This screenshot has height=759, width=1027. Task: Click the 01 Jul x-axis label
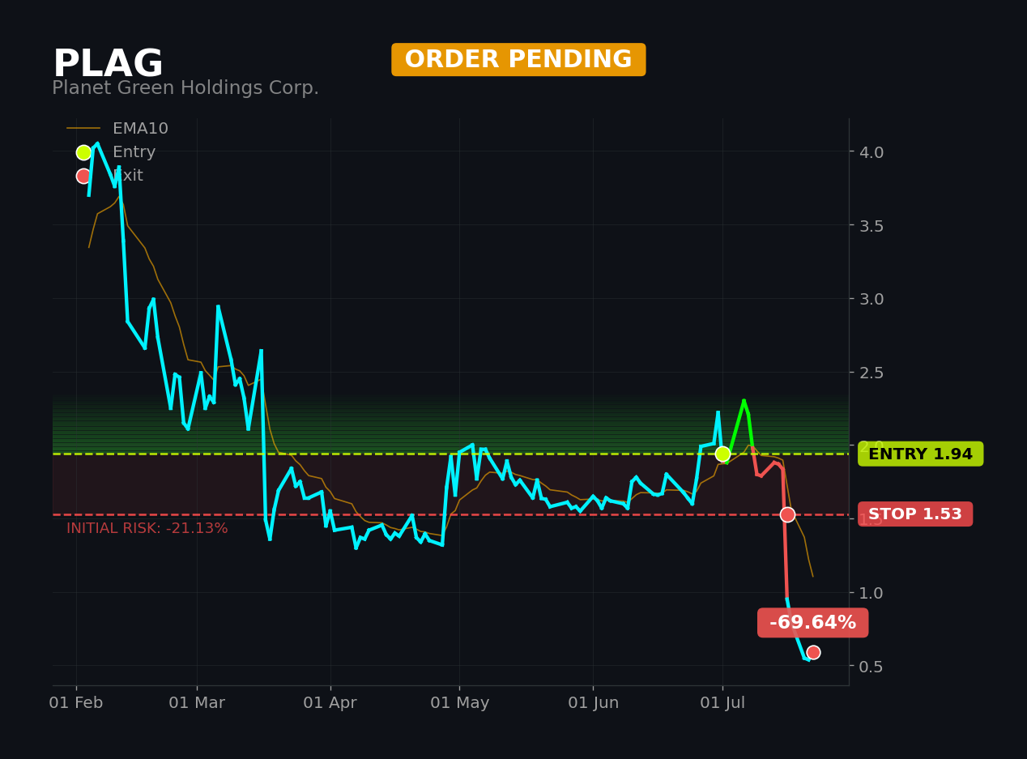pos(723,703)
